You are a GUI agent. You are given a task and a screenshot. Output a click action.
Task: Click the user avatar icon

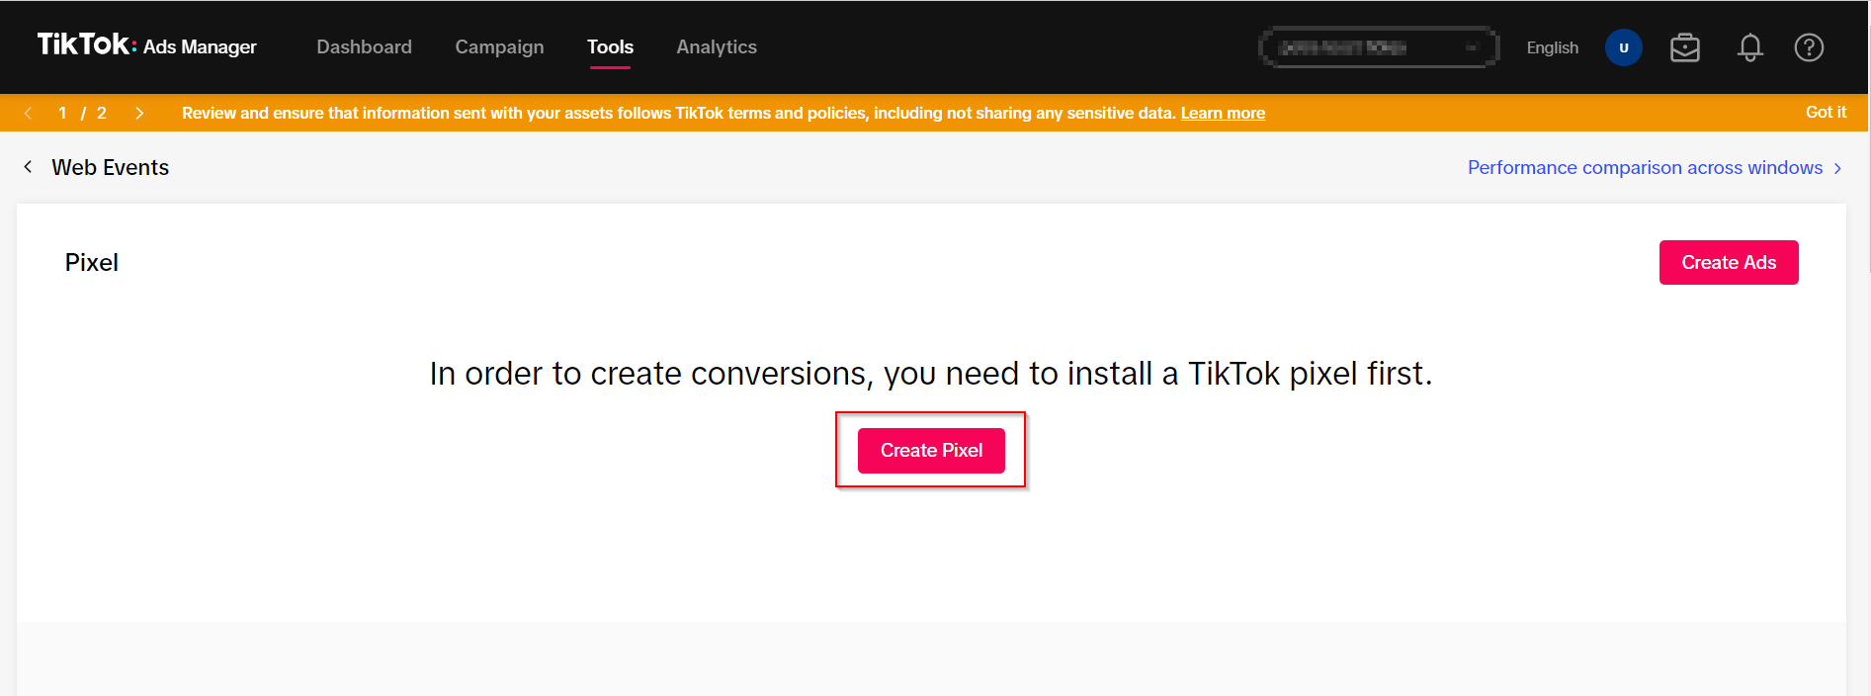coord(1623,47)
